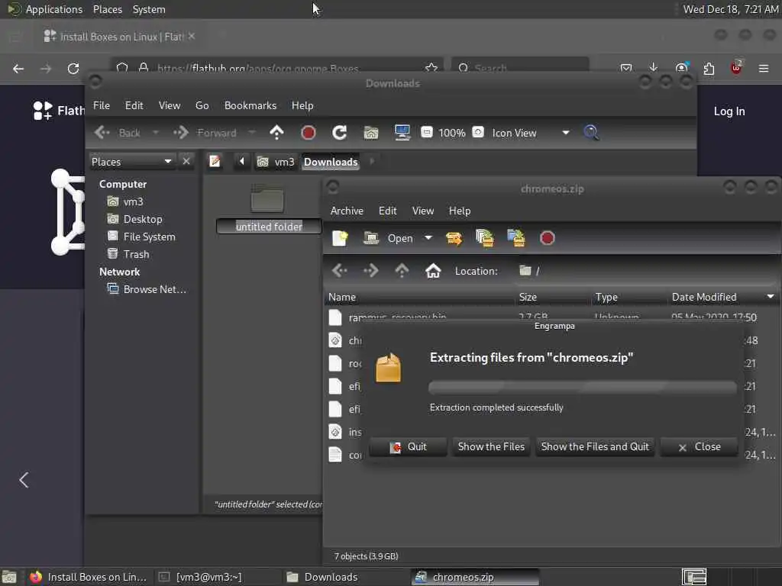Open the File menu in Downloads window
The height and width of the screenshot is (586, 782).
pos(102,105)
